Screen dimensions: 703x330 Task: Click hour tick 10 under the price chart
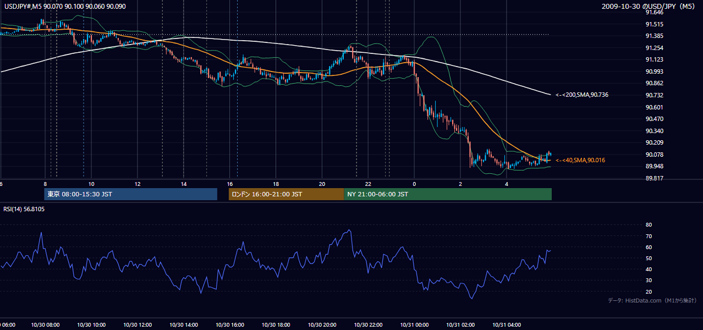(x=91, y=184)
